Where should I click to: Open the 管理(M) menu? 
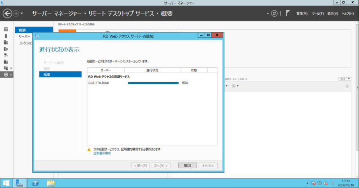coord(302,14)
